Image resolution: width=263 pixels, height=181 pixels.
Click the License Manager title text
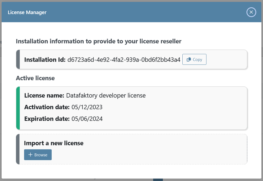[x=27, y=12]
